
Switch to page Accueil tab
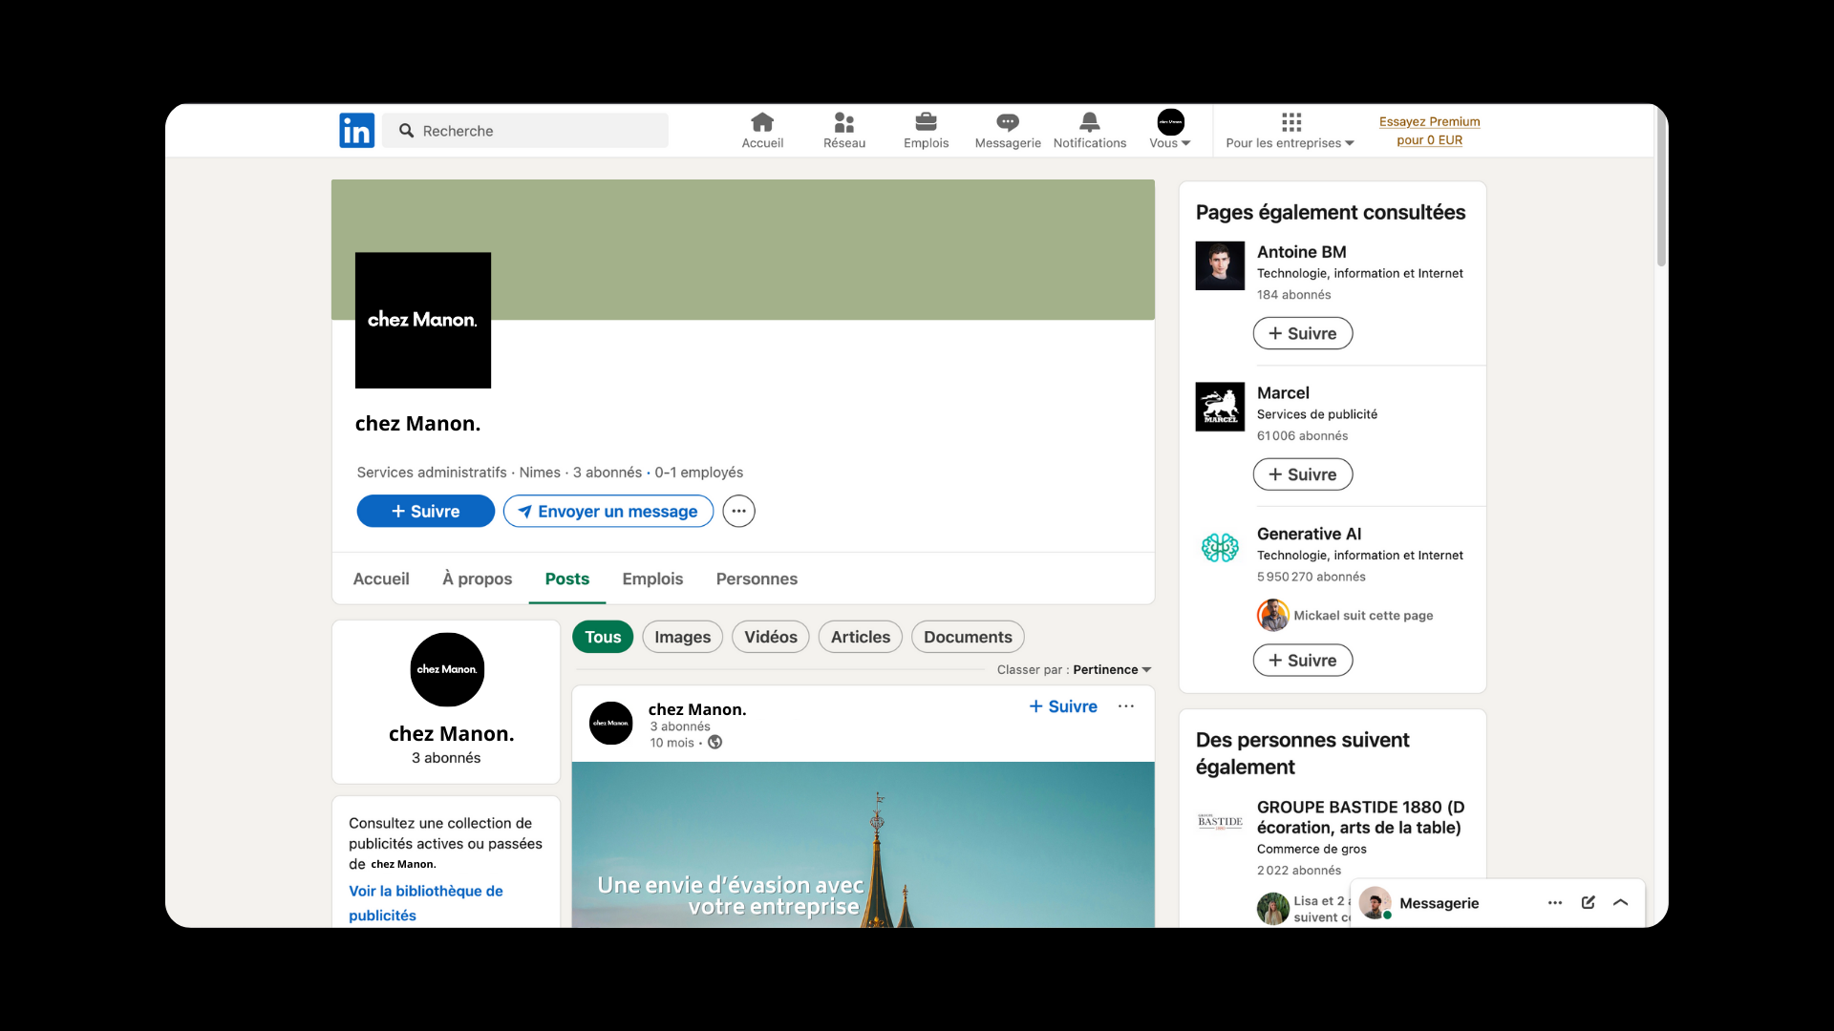pyautogui.click(x=381, y=579)
